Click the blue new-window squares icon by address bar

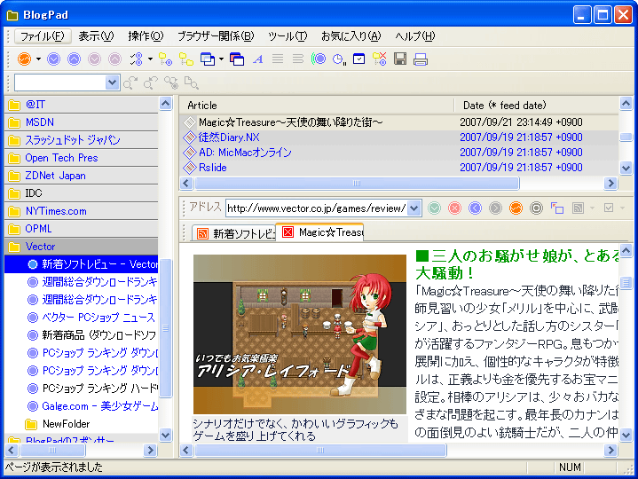[557, 208]
